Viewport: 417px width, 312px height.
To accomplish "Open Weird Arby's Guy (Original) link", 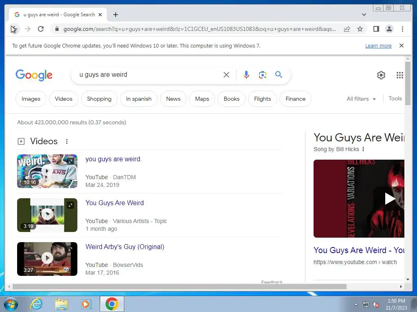I will (125, 247).
